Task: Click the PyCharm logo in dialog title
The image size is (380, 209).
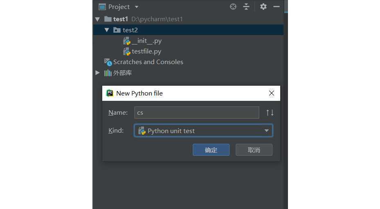Action: pyautogui.click(x=110, y=93)
